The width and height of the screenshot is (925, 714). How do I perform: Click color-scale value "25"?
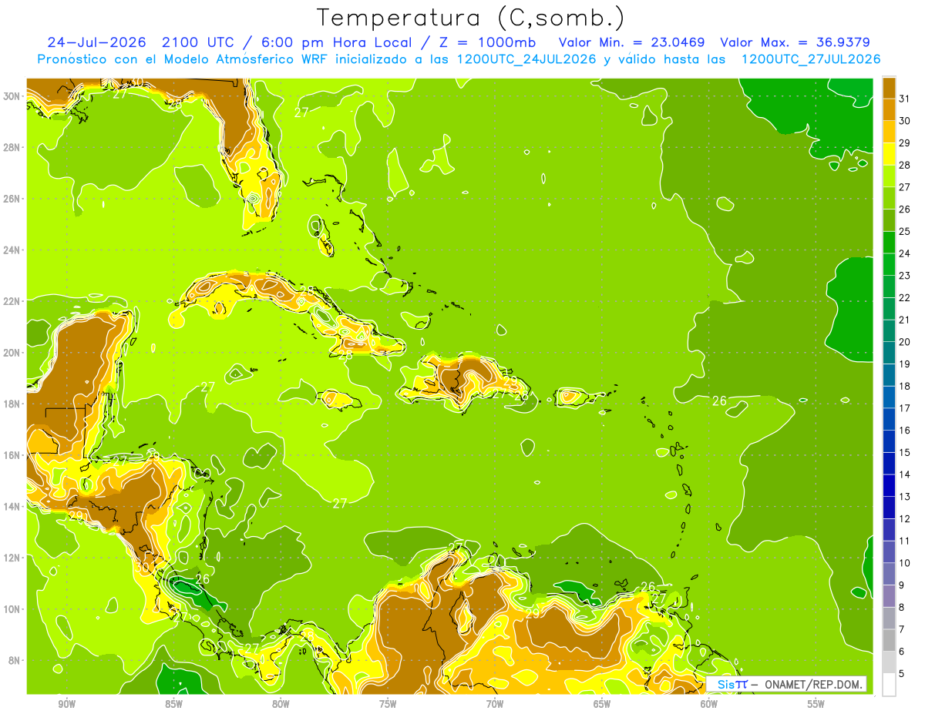[904, 231]
